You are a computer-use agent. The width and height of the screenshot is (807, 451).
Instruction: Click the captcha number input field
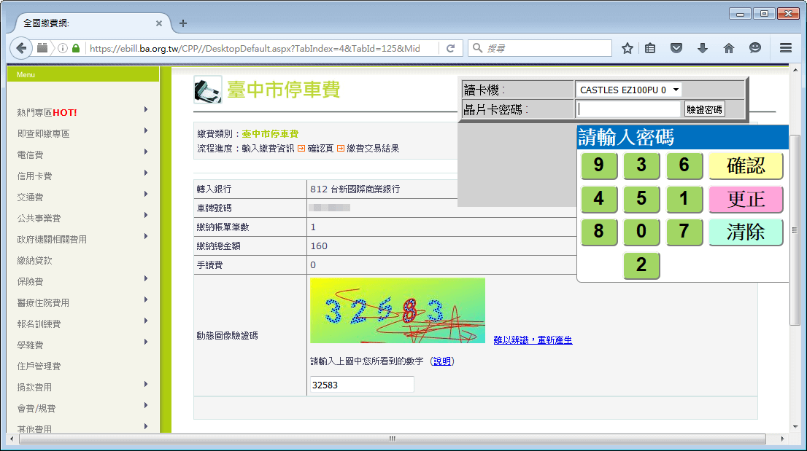click(x=362, y=385)
